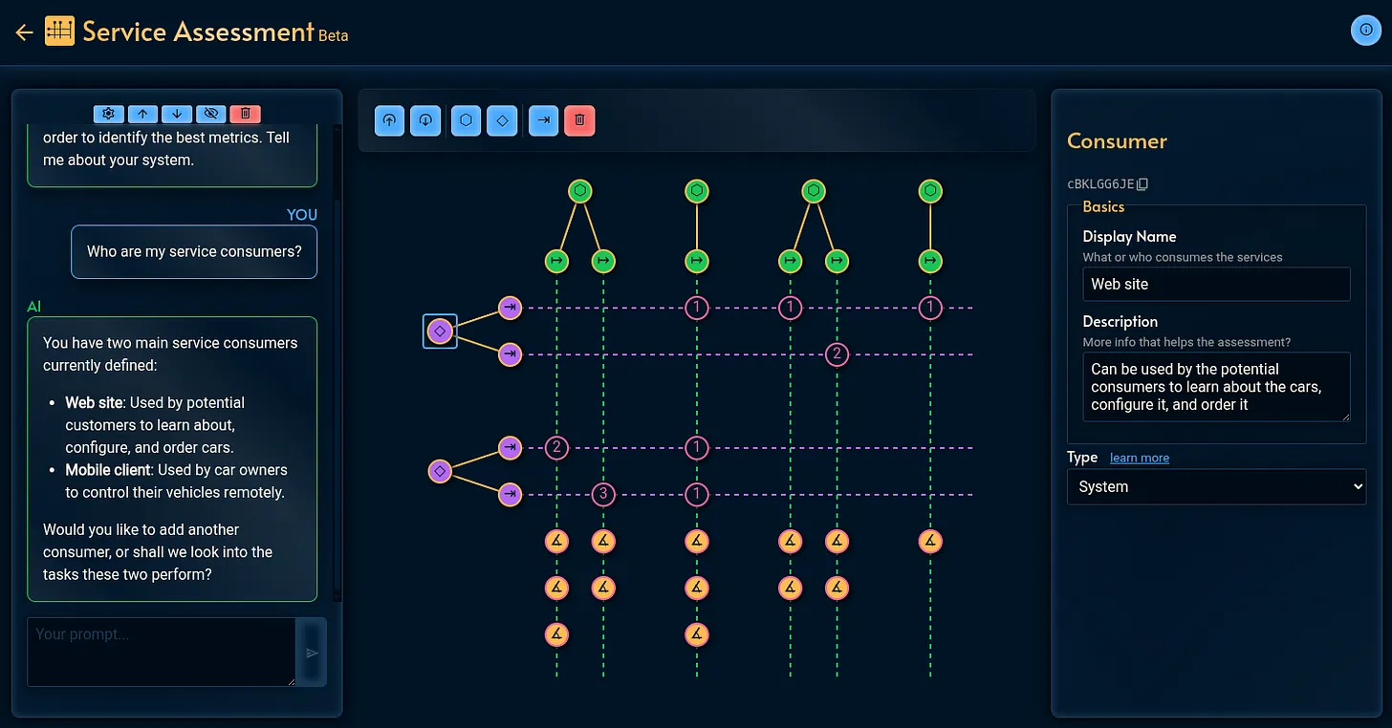Copy the consumer ID cBKLGG6JE
1392x728 pixels.
1142,183
